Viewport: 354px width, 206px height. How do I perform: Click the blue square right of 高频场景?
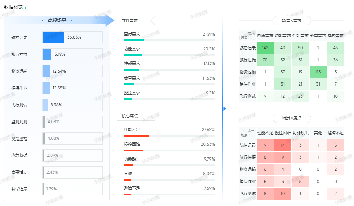click(71, 20)
